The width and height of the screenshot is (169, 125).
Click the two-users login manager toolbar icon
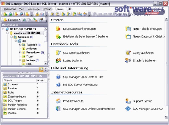click(80, 14)
